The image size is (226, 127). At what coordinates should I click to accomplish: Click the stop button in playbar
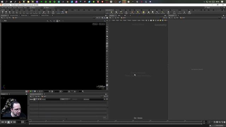click(x=8, y=122)
